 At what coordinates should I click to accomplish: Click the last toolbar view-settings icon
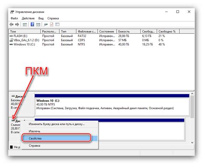click(x=57, y=24)
